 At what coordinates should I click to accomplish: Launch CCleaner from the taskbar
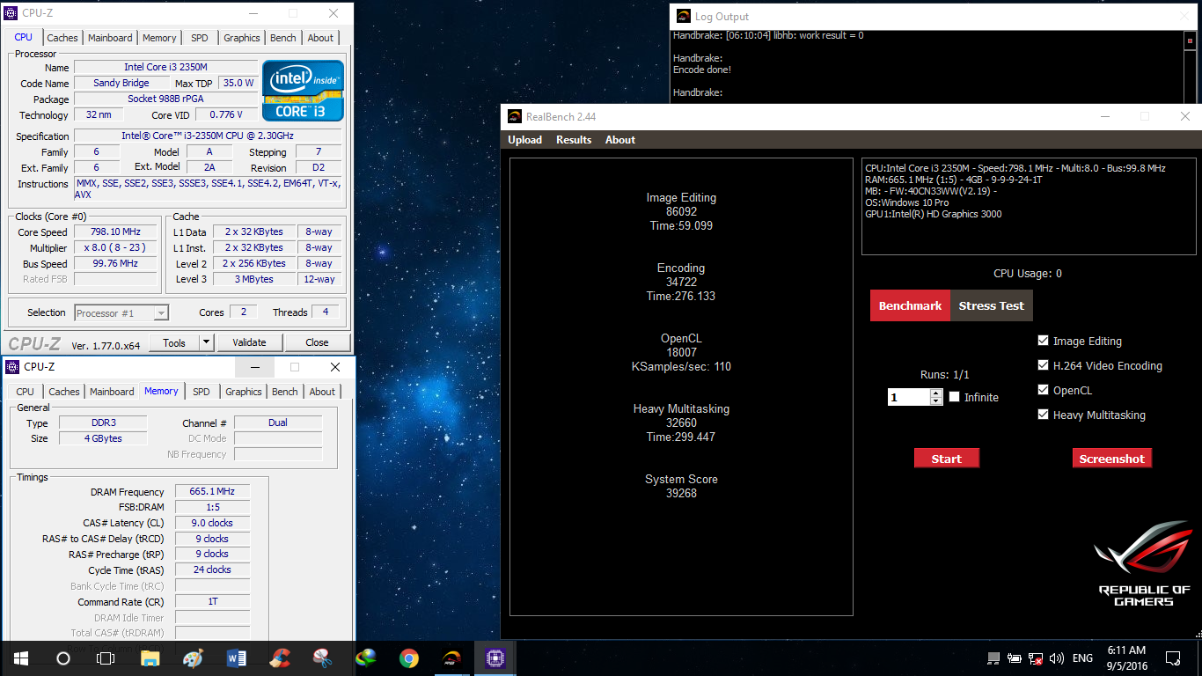pyautogui.click(x=280, y=658)
